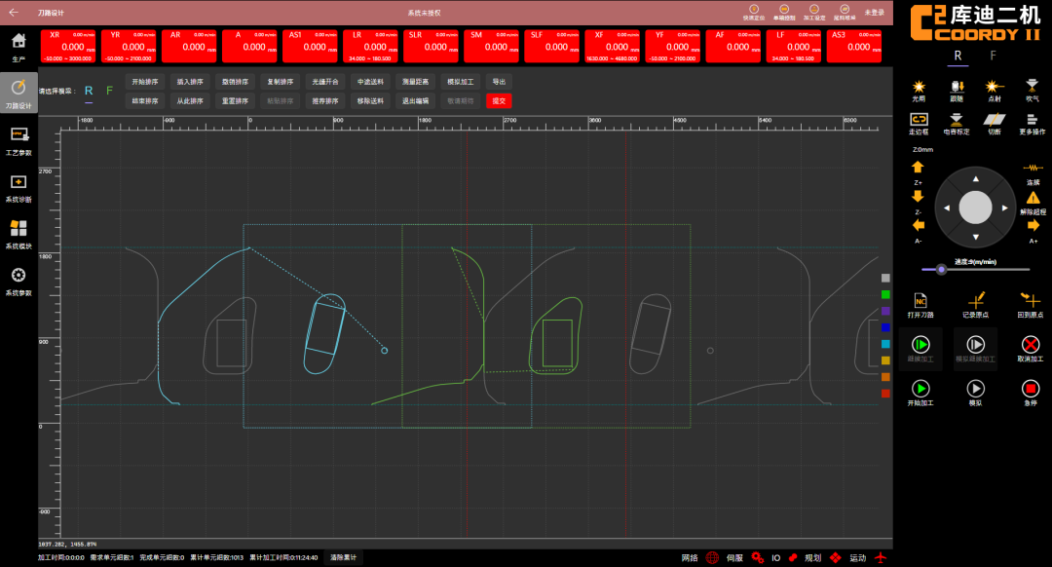Click the red 提交 submit button
Image resolution: width=1052 pixels, height=567 pixels.
point(499,100)
